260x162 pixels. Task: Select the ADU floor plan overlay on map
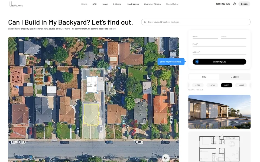pos(92,85)
